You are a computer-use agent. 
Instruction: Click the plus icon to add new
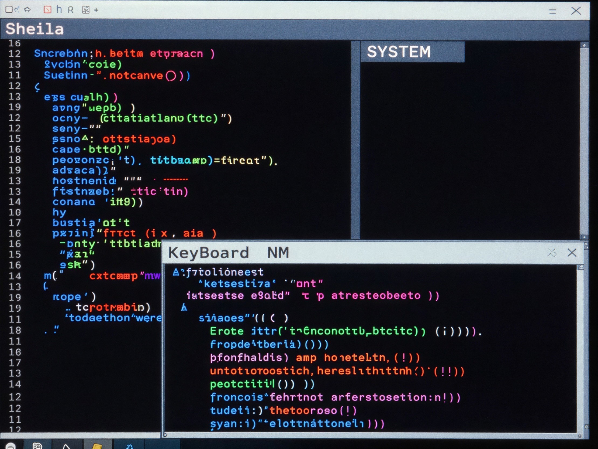(96, 10)
